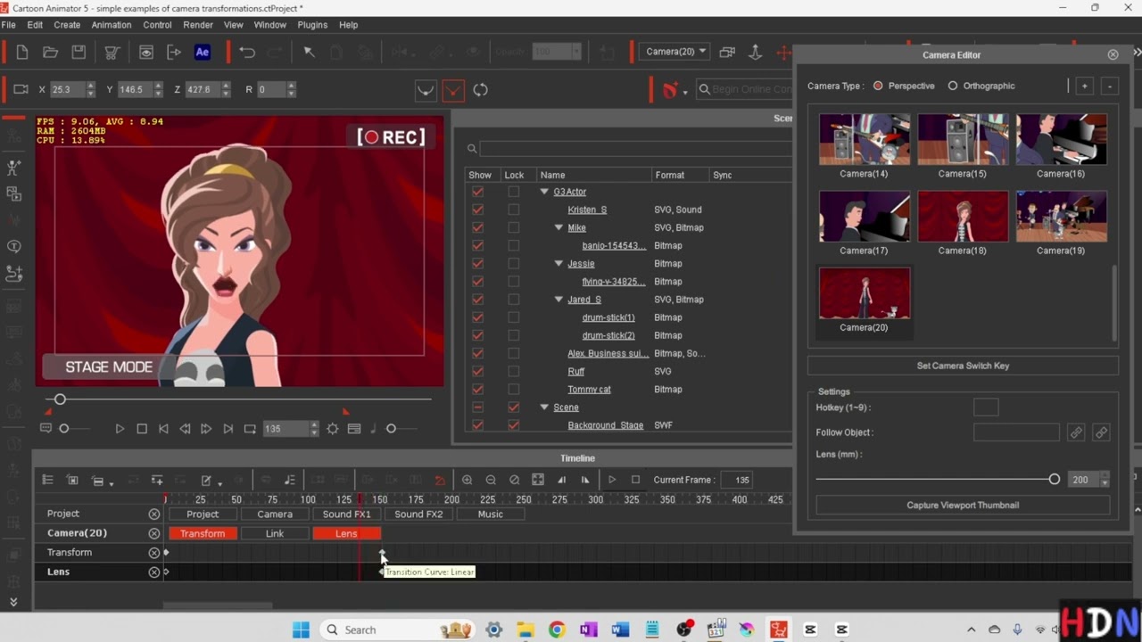This screenshot has height=642, width=1142.
Task: Expand the collapsed panel chevron at bottom left
Action: [13, 602]
